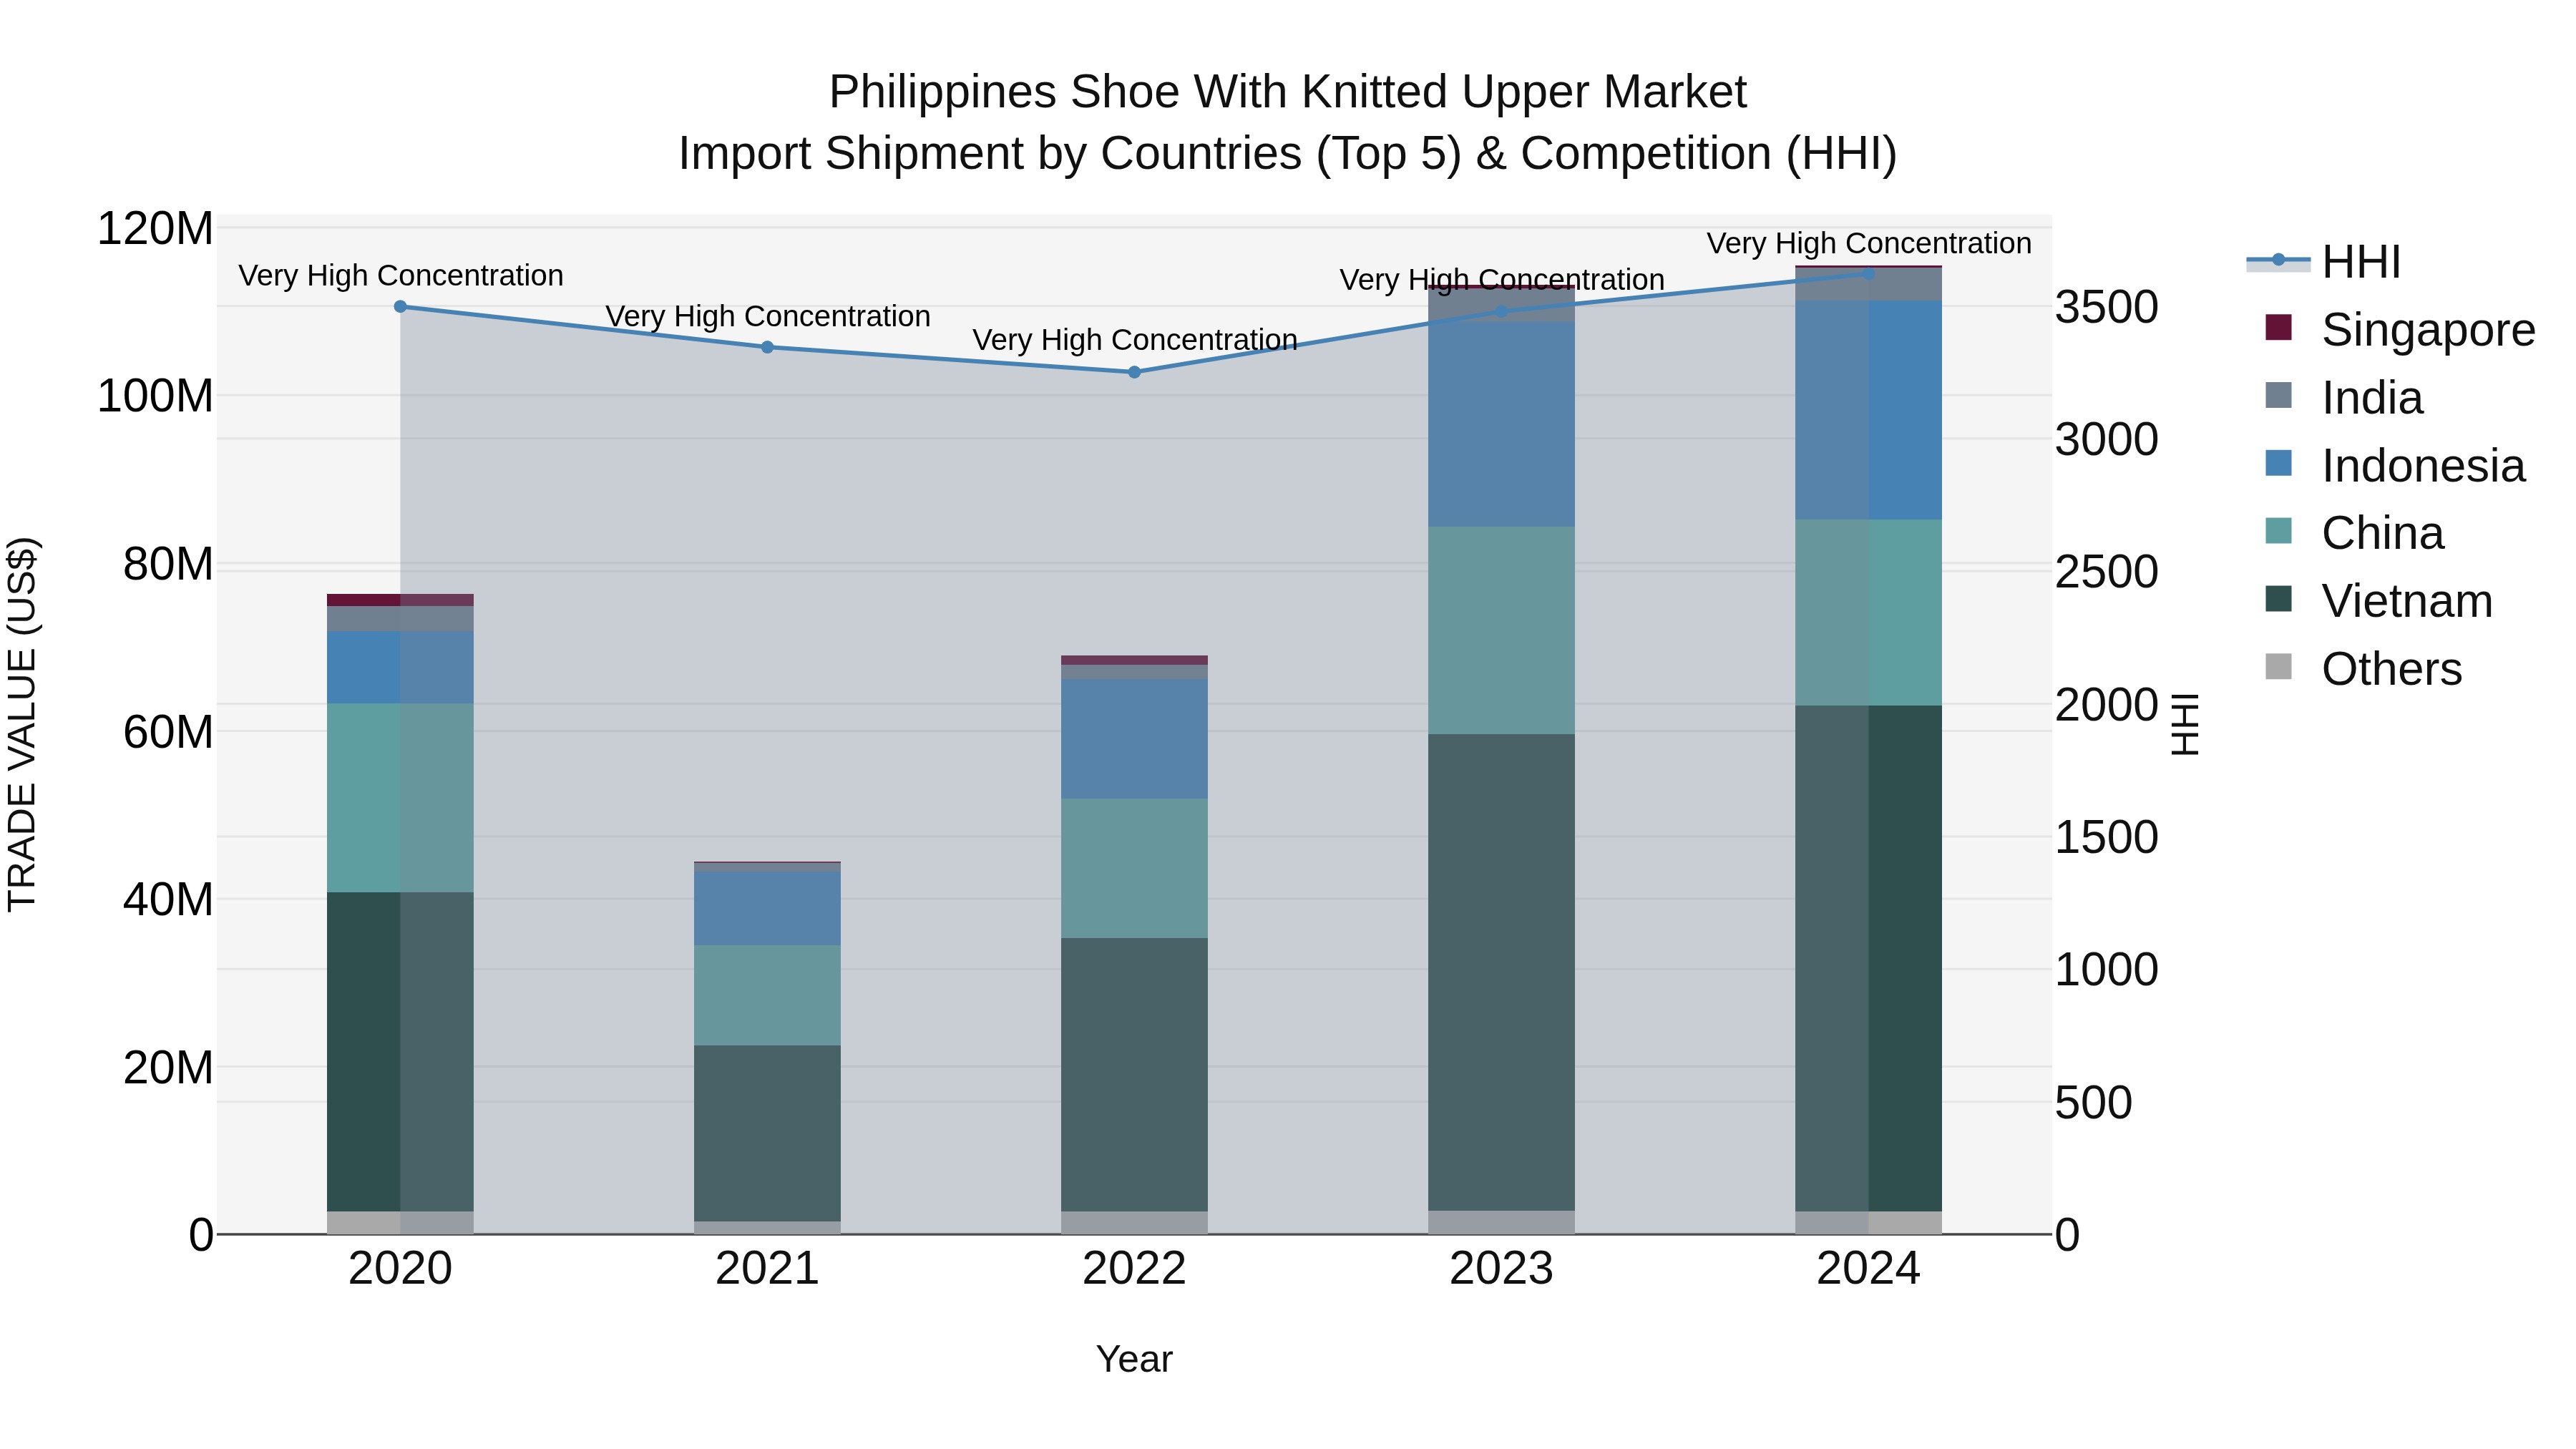This screenshot has width=2576, height=1449.
Task: Toggle Vietnam series in the legend
Action: pos(2379,601)
